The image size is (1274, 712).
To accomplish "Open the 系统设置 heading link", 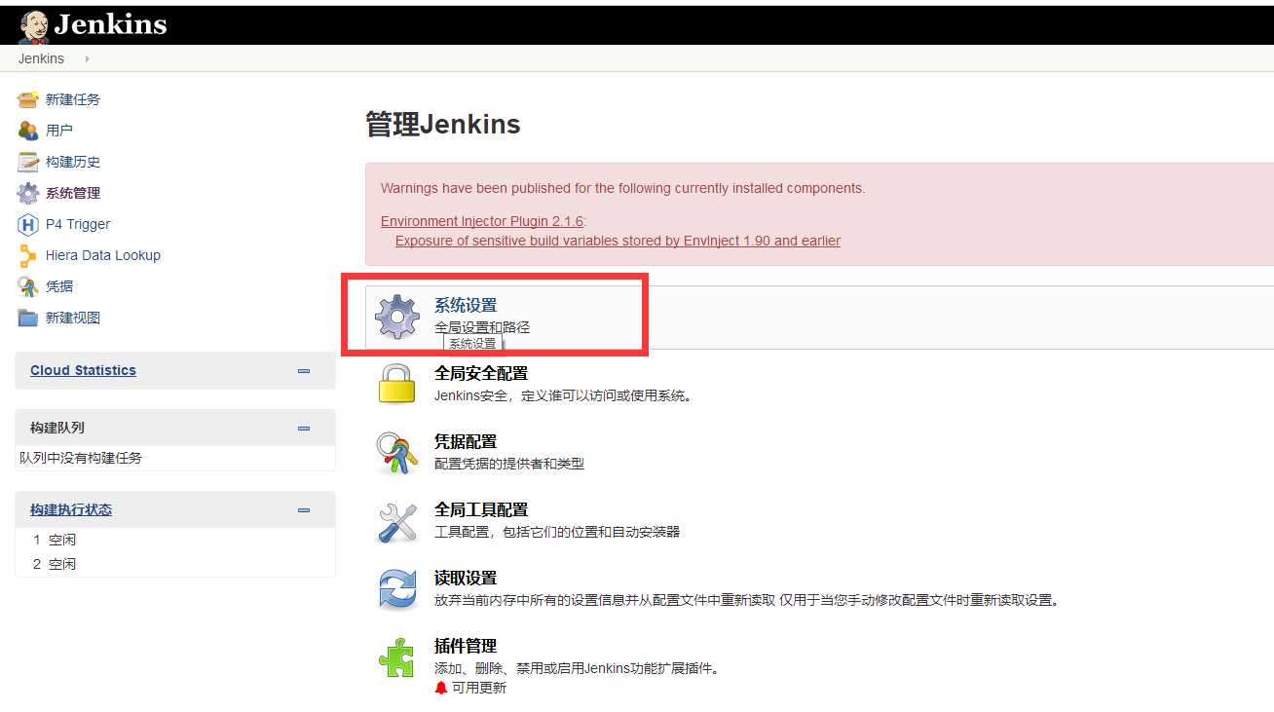I will [x=466, y=306].
